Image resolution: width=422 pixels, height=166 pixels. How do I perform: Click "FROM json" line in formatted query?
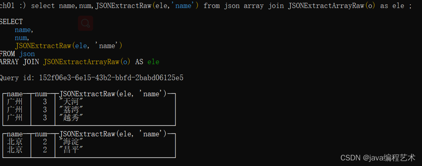[17, 54]
